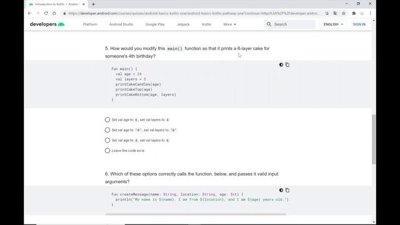This screenshot has height=225, width=400.
Task: View site security lock info
Action: (x=64, y=13)
